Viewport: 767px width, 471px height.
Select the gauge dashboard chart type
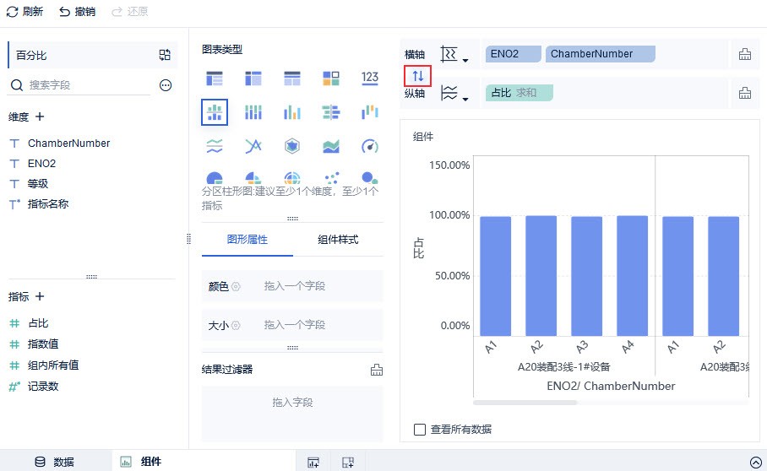[x=369, y=146]
